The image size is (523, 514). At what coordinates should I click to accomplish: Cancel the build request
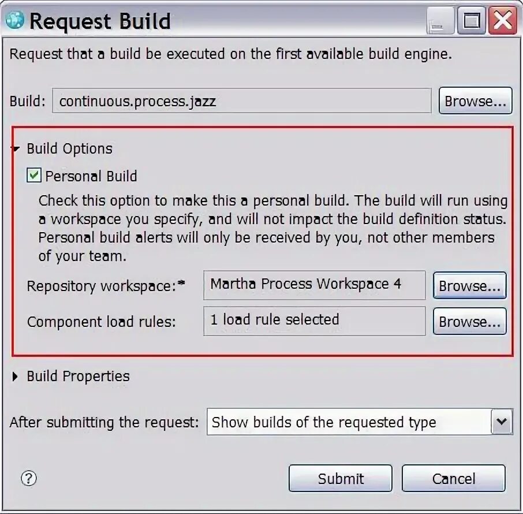454,478
